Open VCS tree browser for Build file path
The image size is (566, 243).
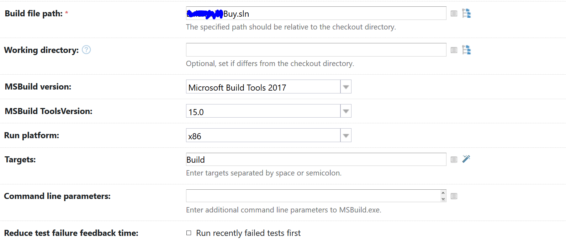point(466,13)
